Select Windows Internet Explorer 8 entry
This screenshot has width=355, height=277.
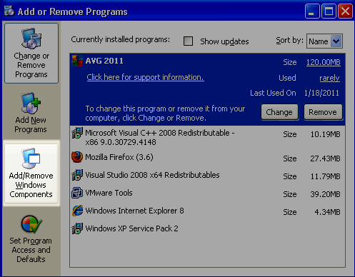point(207,211)
